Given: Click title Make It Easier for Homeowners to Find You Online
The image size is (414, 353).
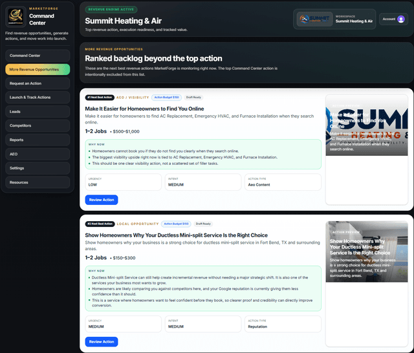Looking at the screenshot, I should 144,109.
